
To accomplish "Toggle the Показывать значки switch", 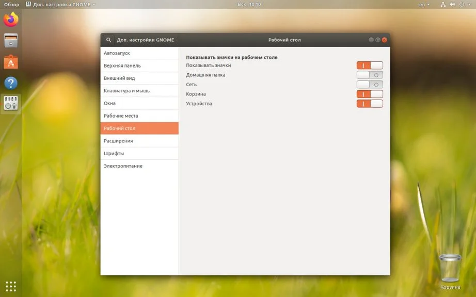I will click(x=370, y=65).
